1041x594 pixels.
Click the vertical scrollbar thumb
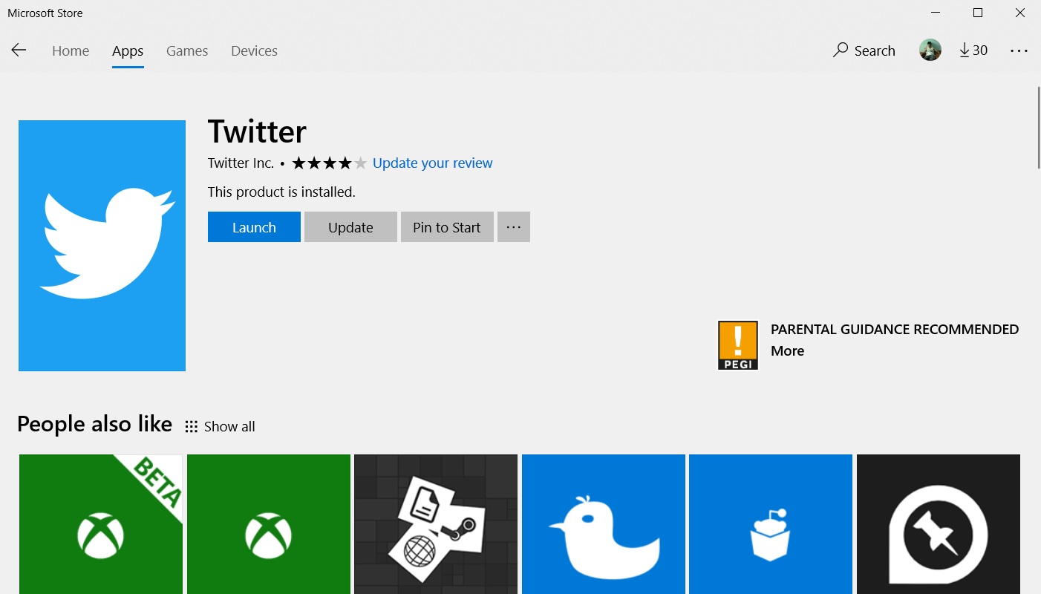point(1038,128)
